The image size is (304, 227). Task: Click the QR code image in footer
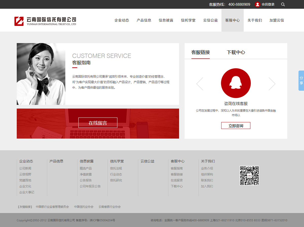point(249,175)
